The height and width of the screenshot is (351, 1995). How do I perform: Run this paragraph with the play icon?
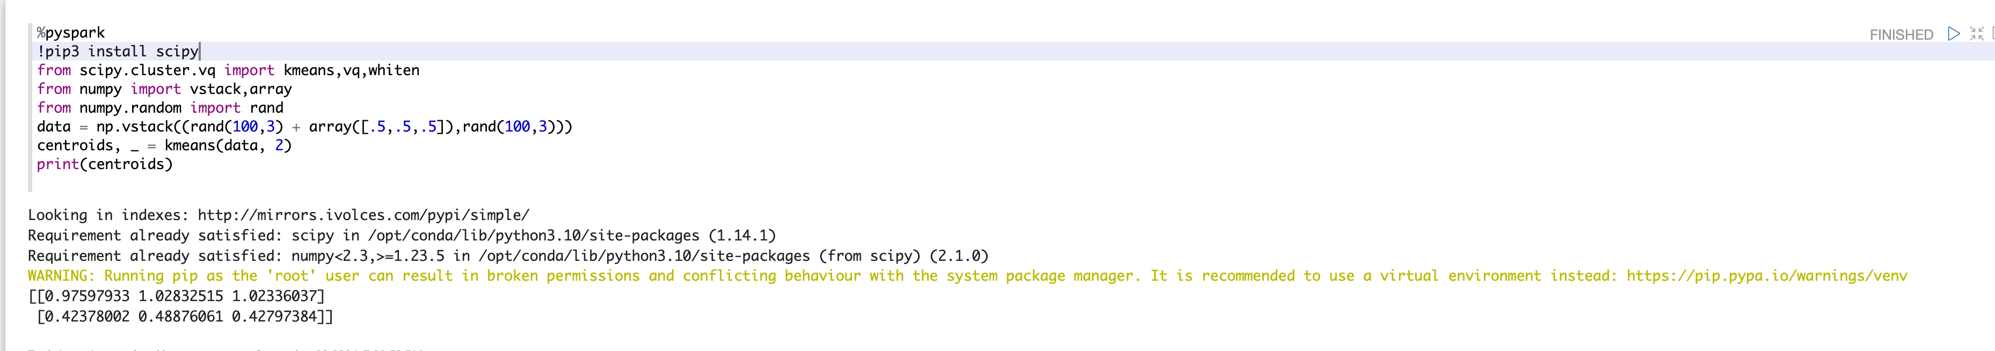[x=1953, y=34]
